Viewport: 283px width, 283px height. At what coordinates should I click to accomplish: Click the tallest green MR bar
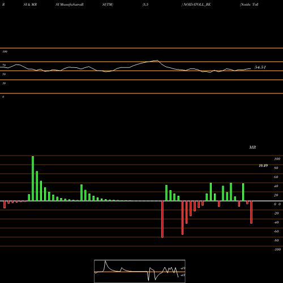click(x=33, y=178)
